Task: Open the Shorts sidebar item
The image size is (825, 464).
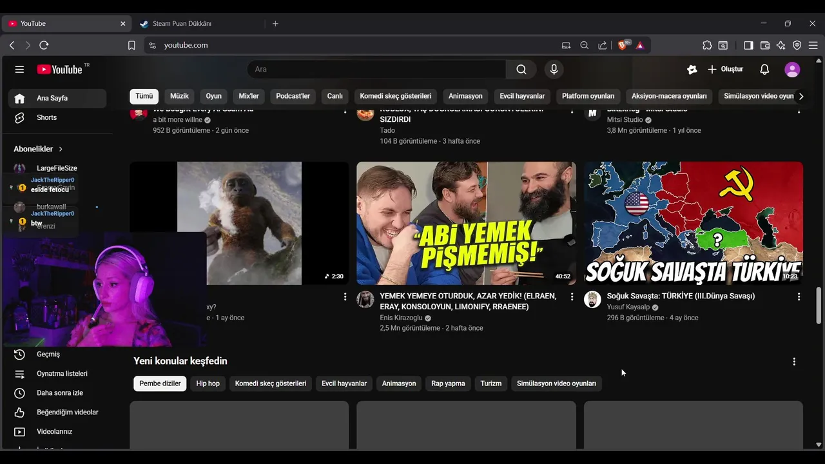Action: point(57,117)
